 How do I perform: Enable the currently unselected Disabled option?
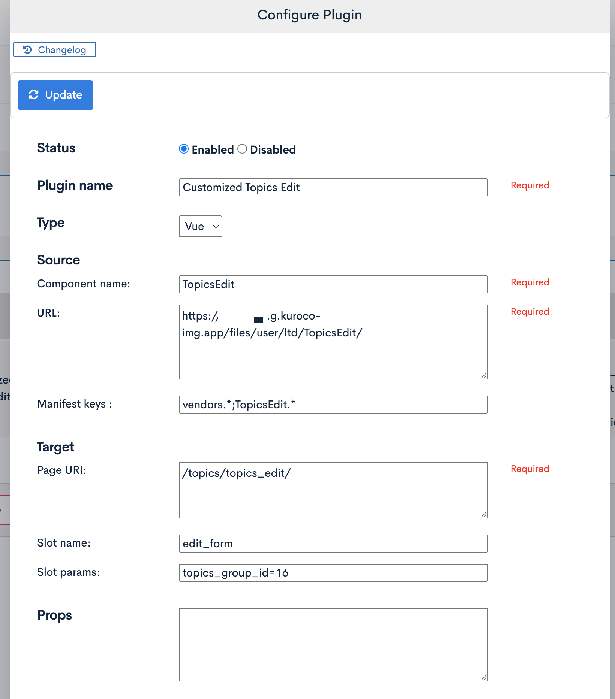(242, 149)
